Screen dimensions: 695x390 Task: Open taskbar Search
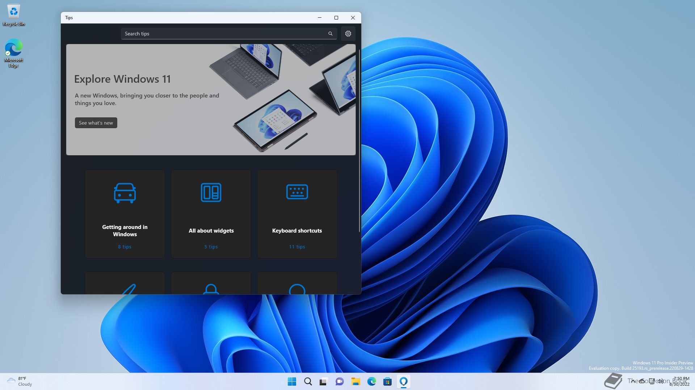coord(308,381)
